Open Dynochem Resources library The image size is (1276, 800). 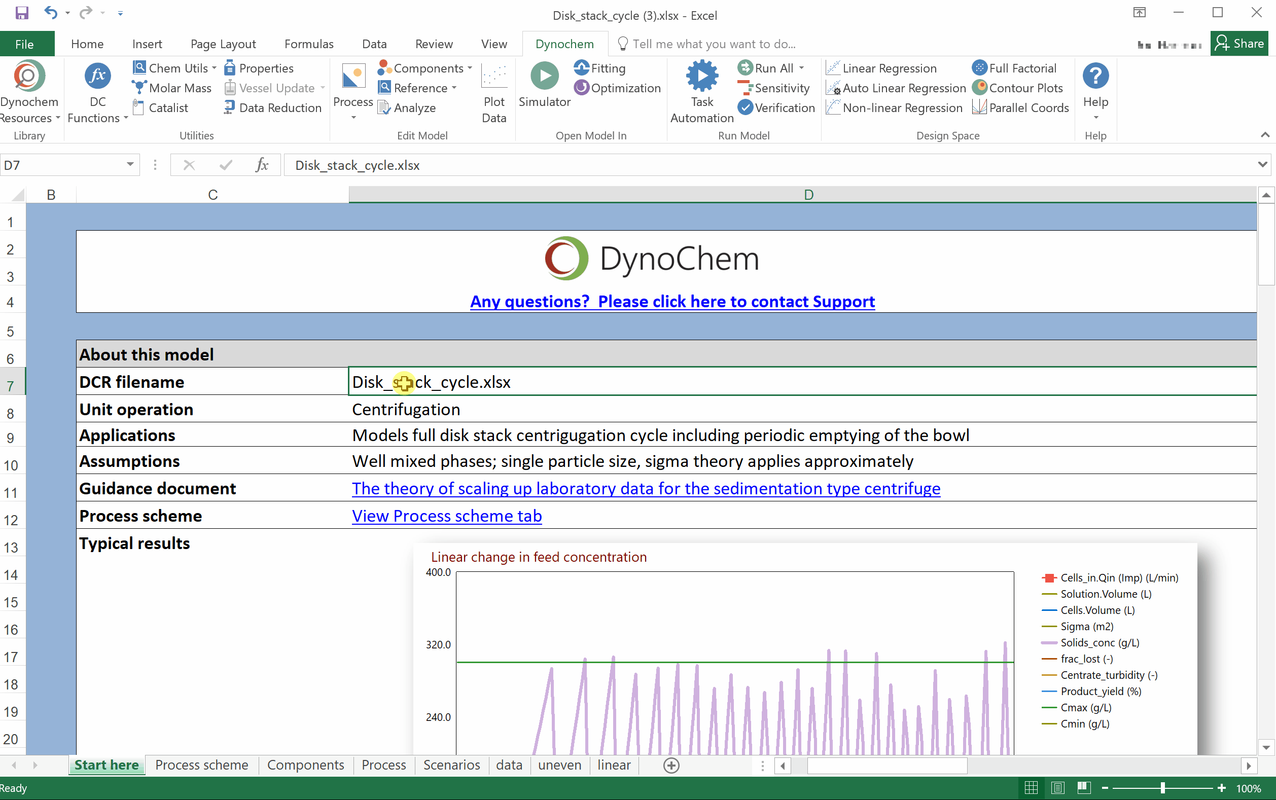point(29,93)
